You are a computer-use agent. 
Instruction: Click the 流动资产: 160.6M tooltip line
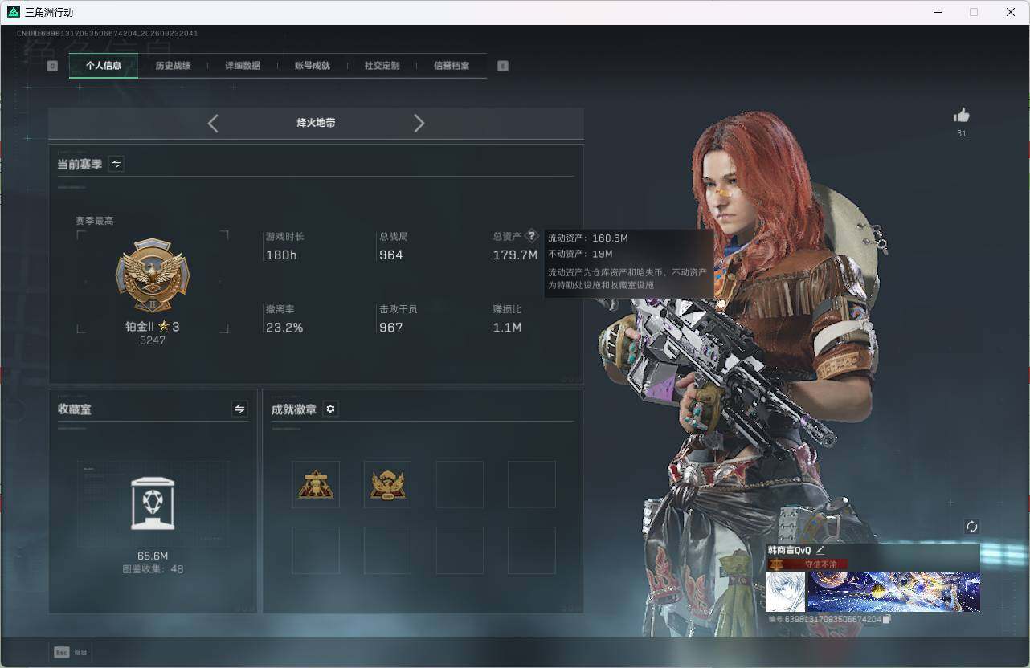tap(588, 238)
